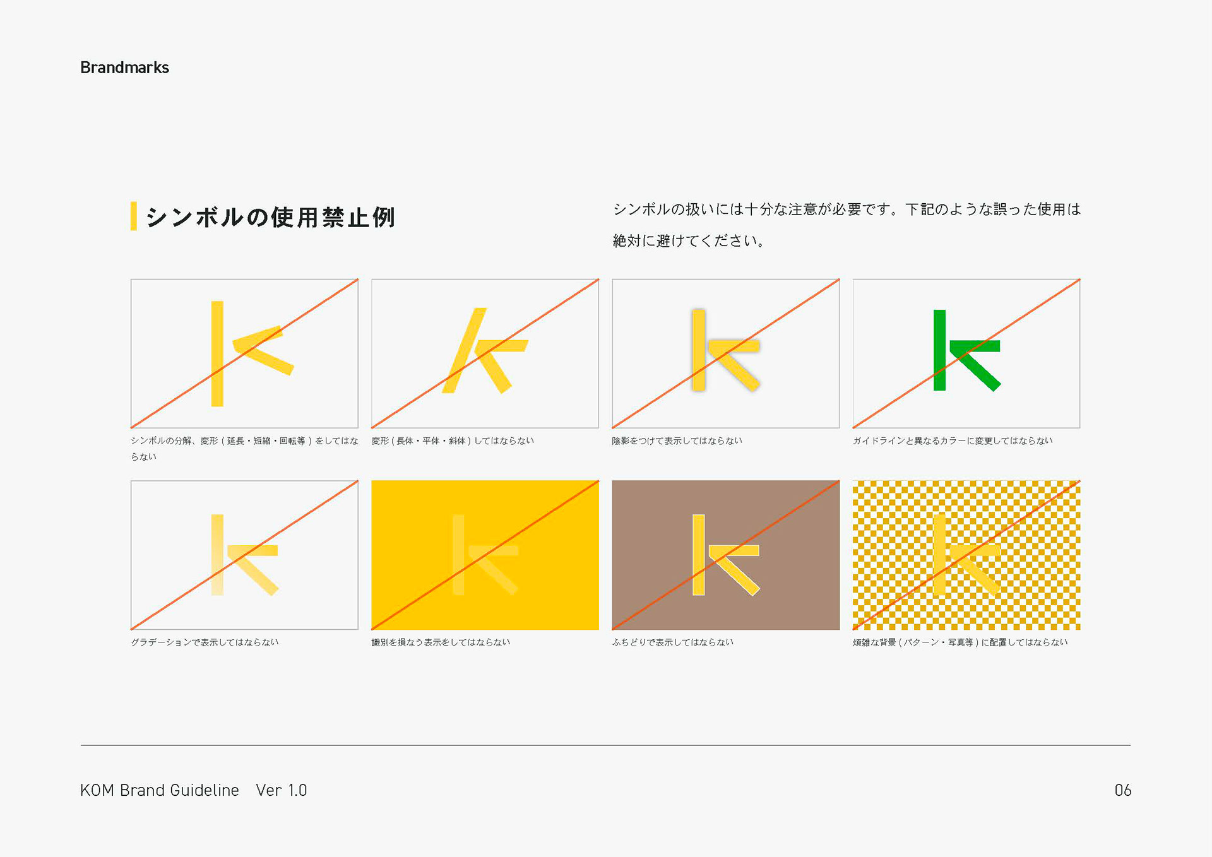Click caption グラデーションで表示してはならない
Viewport: 1212px width, 857px height.
click(x=204, y=642)
